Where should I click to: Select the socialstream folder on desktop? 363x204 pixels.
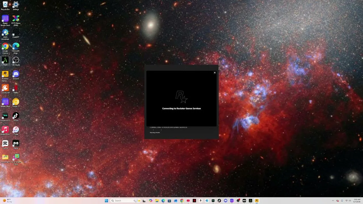pos(5,159)
